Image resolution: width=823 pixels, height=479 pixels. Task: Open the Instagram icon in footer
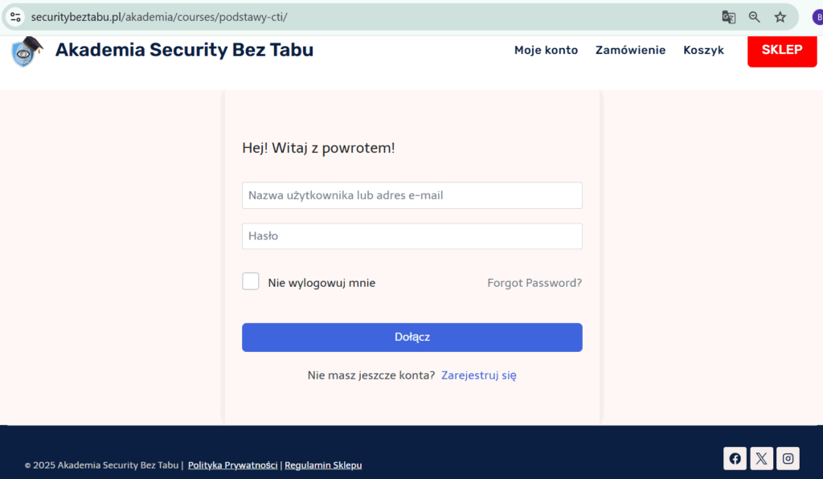point(788,459)
